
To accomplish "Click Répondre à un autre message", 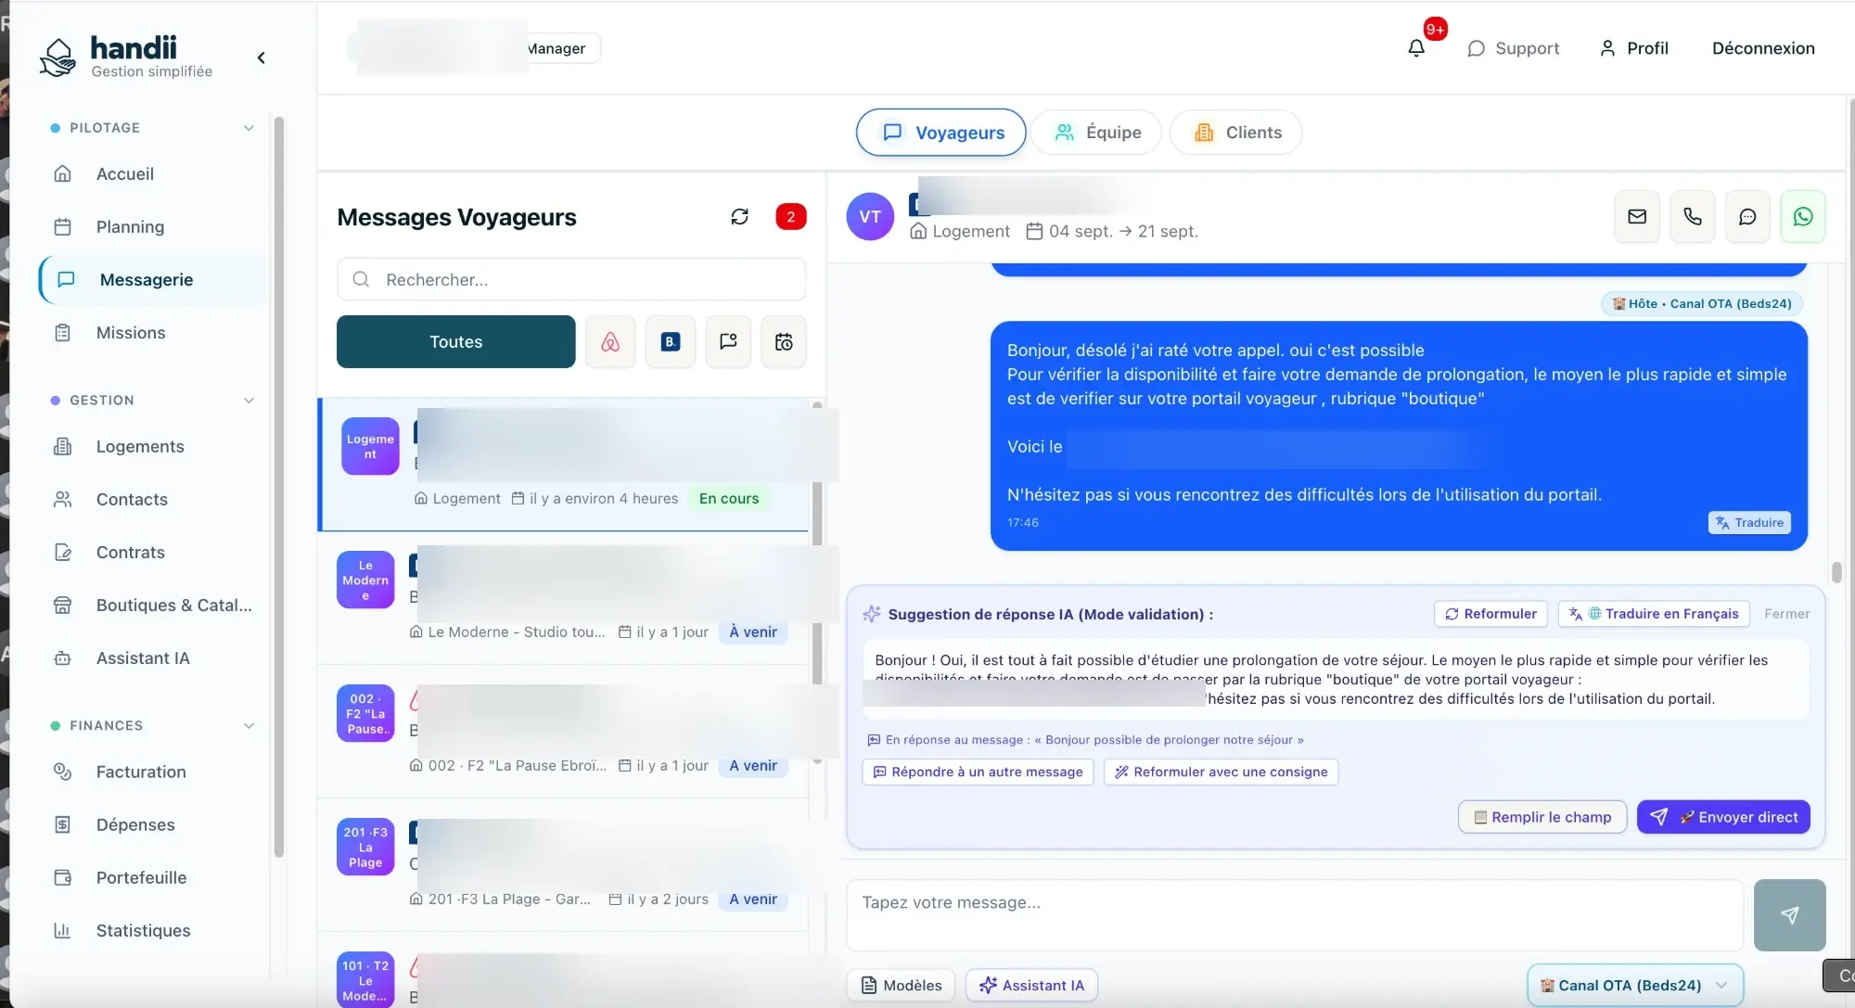I will pos(979,772).
